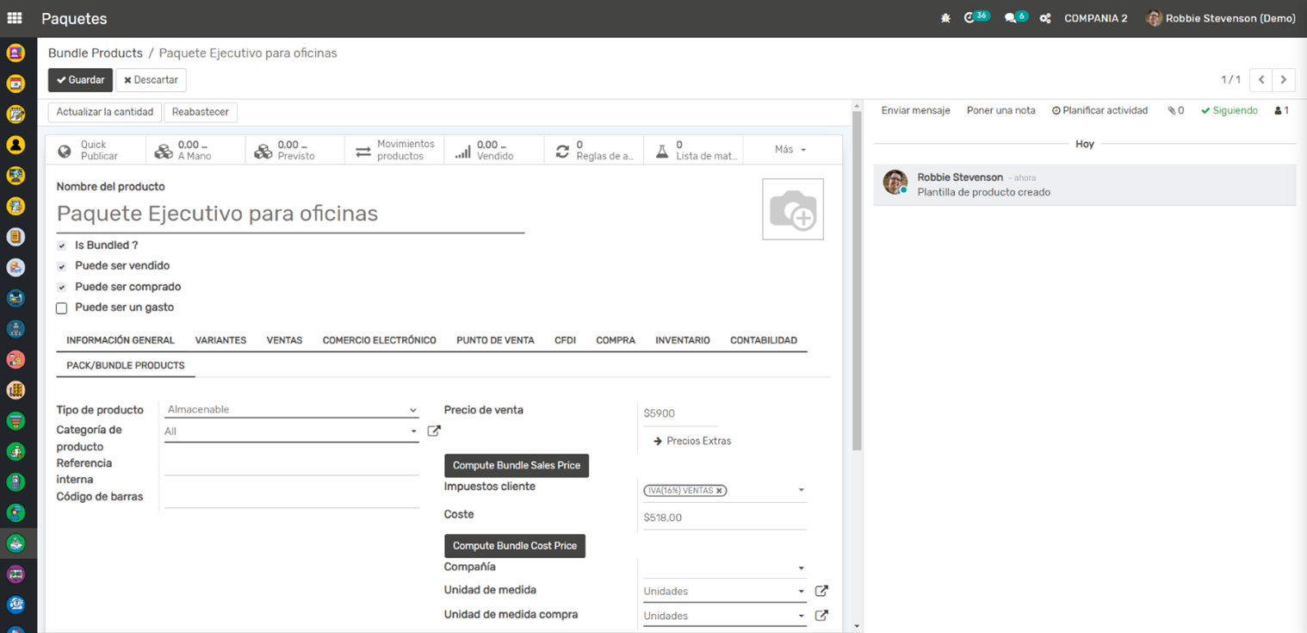Click Compute Bundle Sales Price button

point(516,465)
